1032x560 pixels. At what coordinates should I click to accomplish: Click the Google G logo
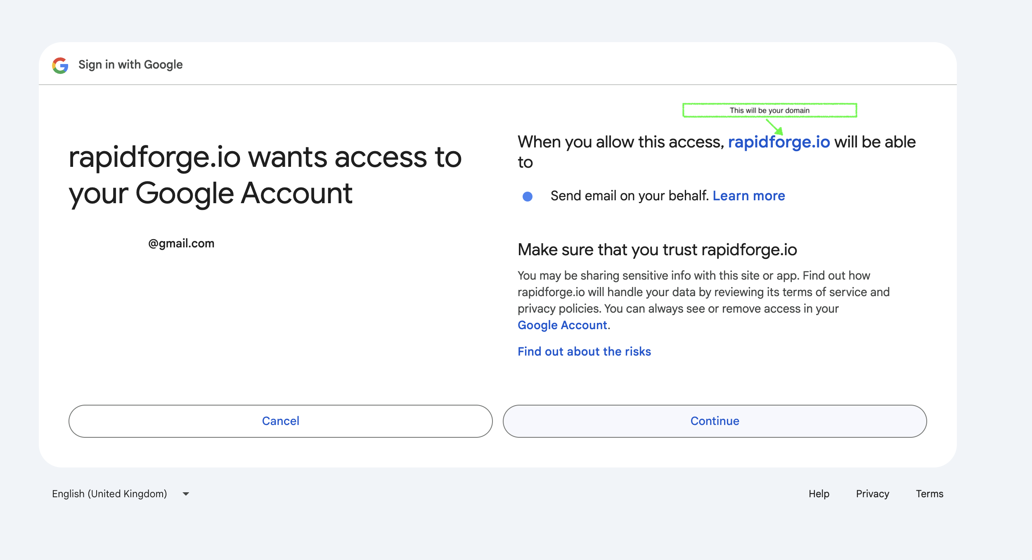point(60,65)
